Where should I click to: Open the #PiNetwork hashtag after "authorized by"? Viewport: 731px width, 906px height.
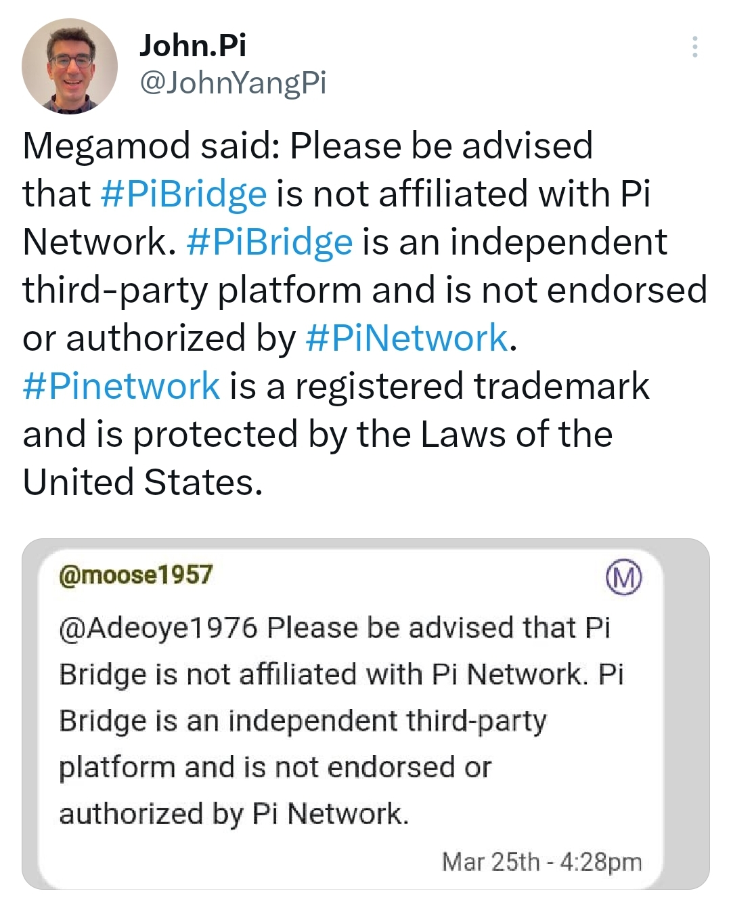(406, 338)
